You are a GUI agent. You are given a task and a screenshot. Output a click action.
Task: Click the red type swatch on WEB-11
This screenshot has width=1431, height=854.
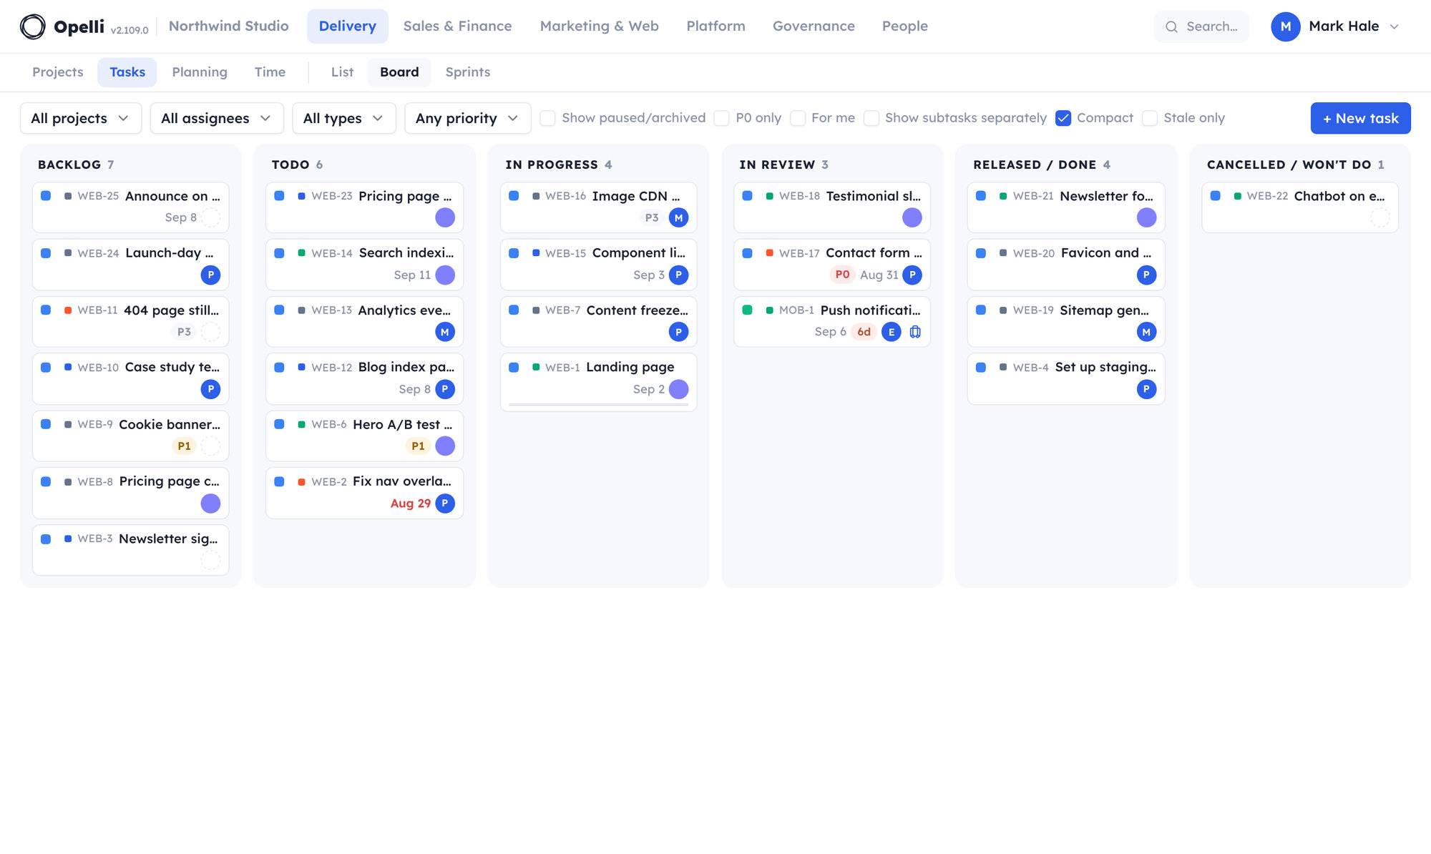tap(68, 310)
